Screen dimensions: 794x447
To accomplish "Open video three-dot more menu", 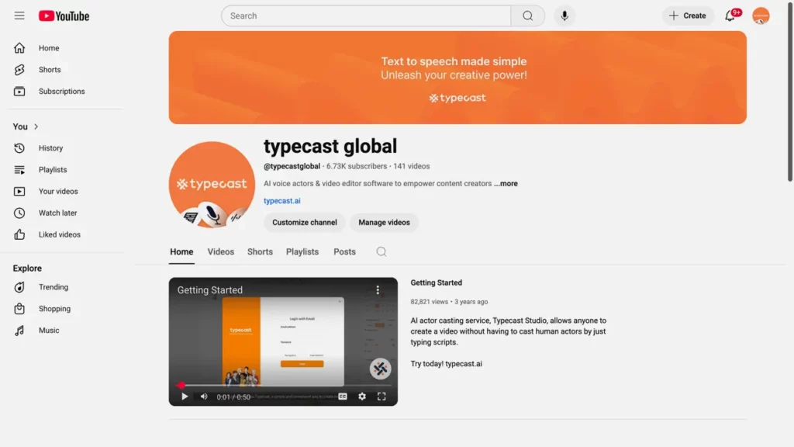I will [378, 290].
